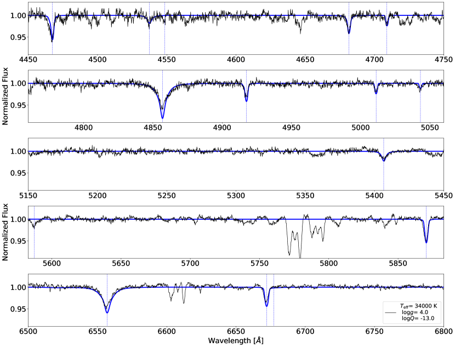Click the 4500 wavelength tick label
Image resolution: width=455 pixels, height=347 pixels.
[97, 59]
